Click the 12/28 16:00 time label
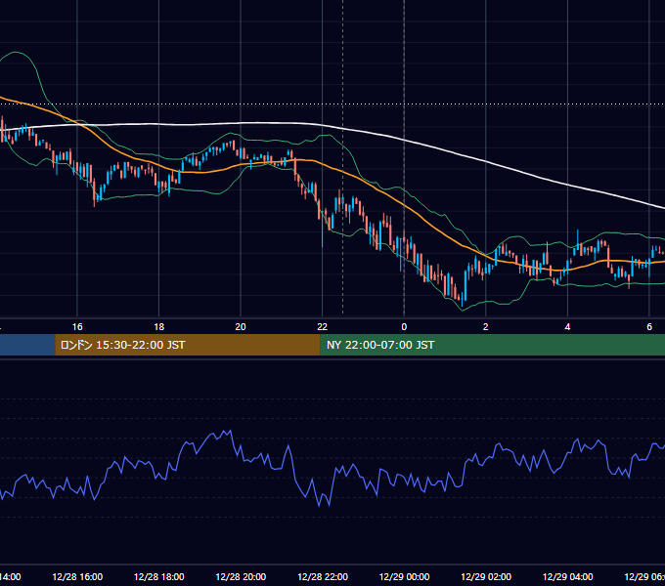The image size is (665, 586). click(x=77, y=576)
